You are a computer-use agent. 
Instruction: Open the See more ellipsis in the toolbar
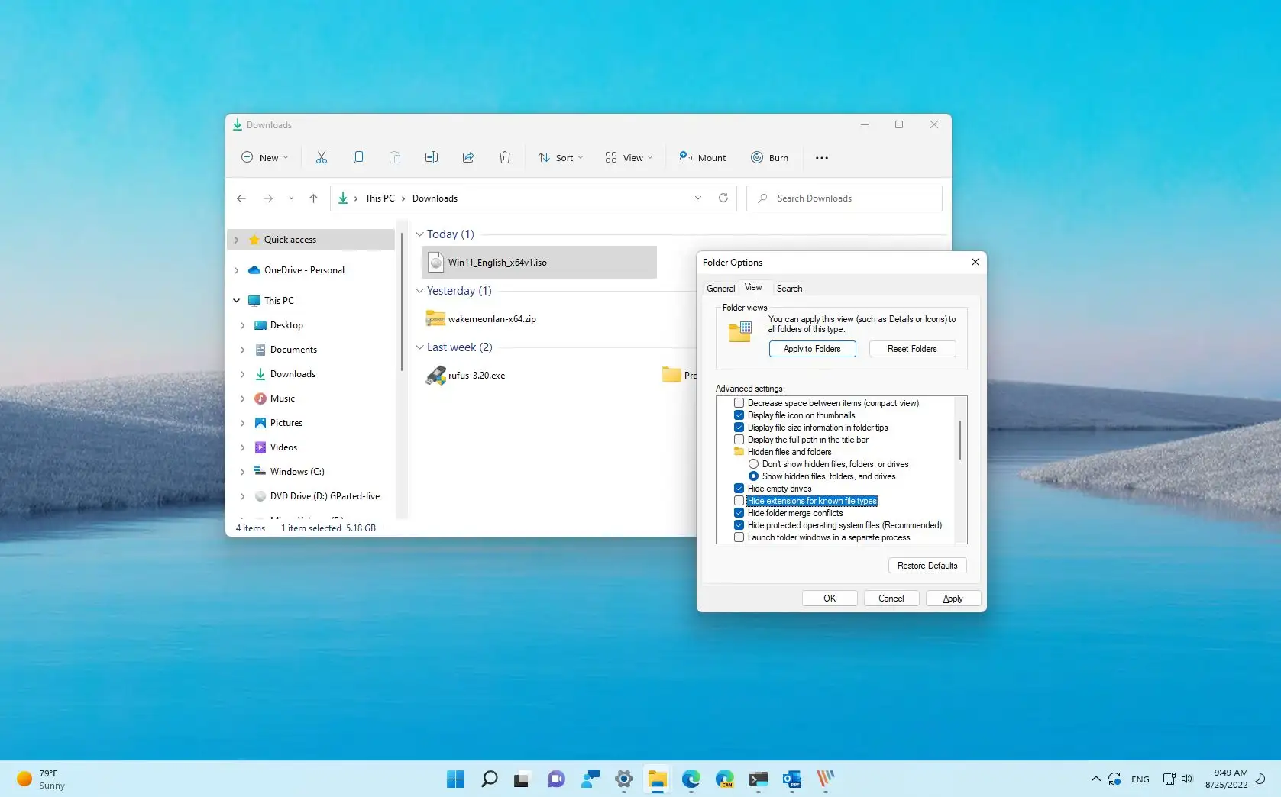pos(822,157)
